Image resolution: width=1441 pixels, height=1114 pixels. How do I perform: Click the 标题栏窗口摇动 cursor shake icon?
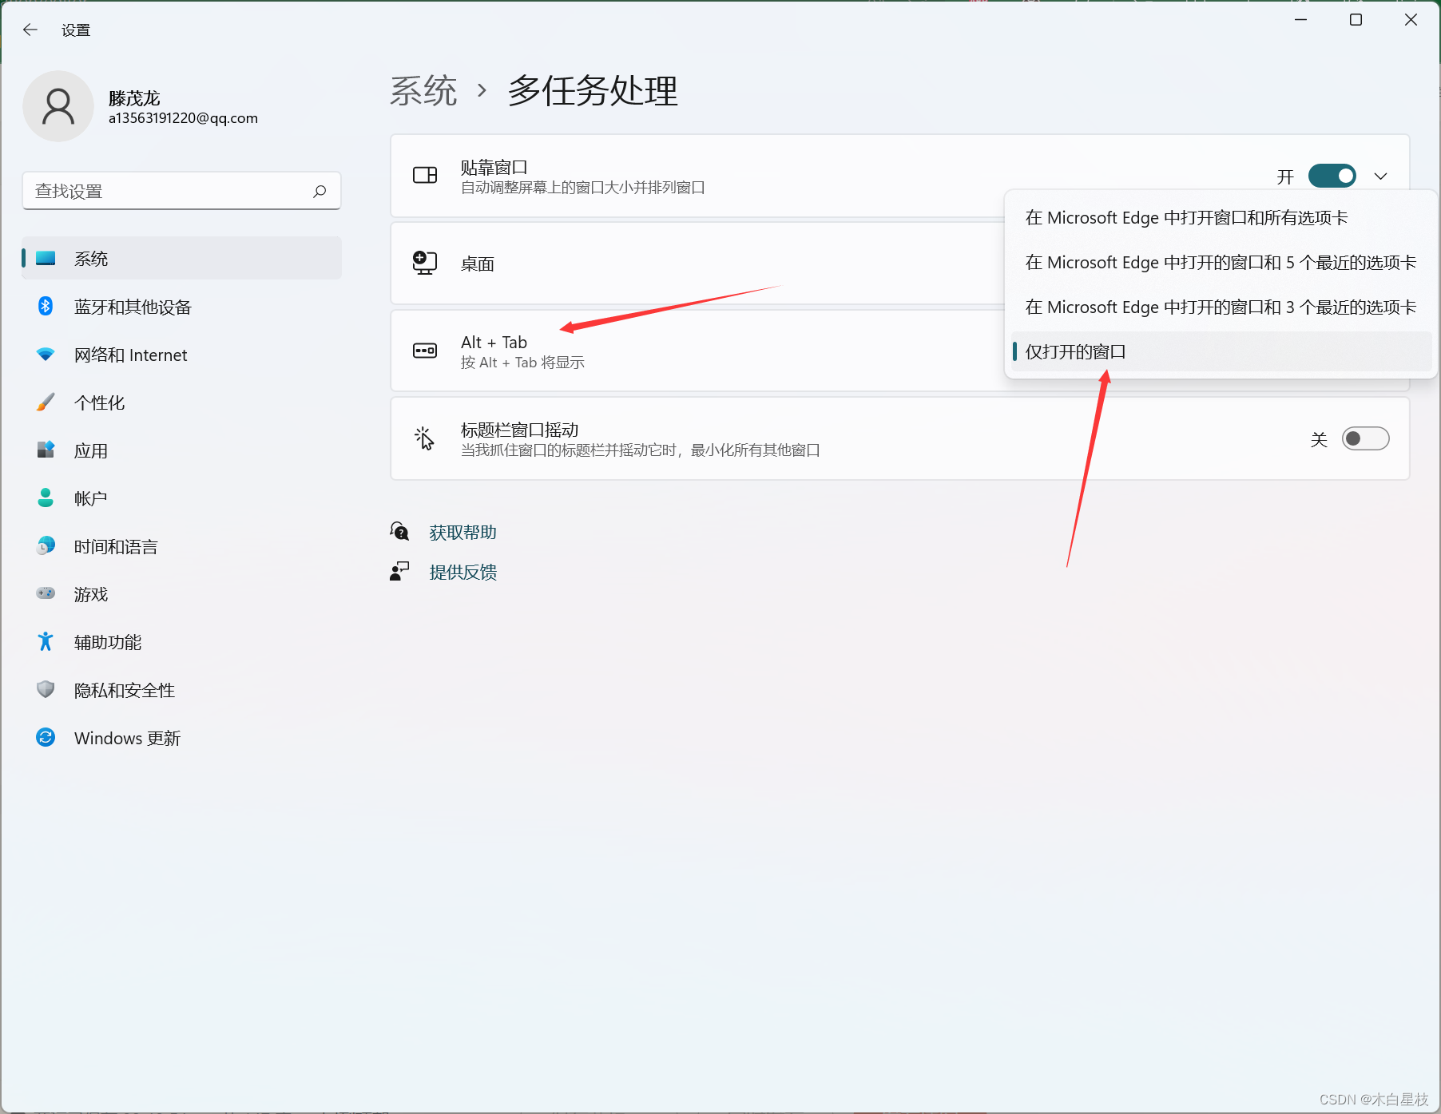424,438
